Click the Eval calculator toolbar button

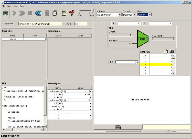pos(47,13)
